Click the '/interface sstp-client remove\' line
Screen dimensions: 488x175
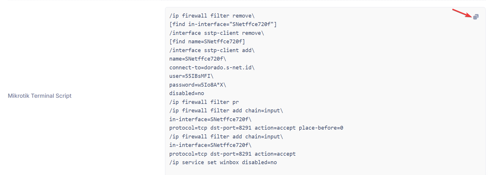coord(216,33)
